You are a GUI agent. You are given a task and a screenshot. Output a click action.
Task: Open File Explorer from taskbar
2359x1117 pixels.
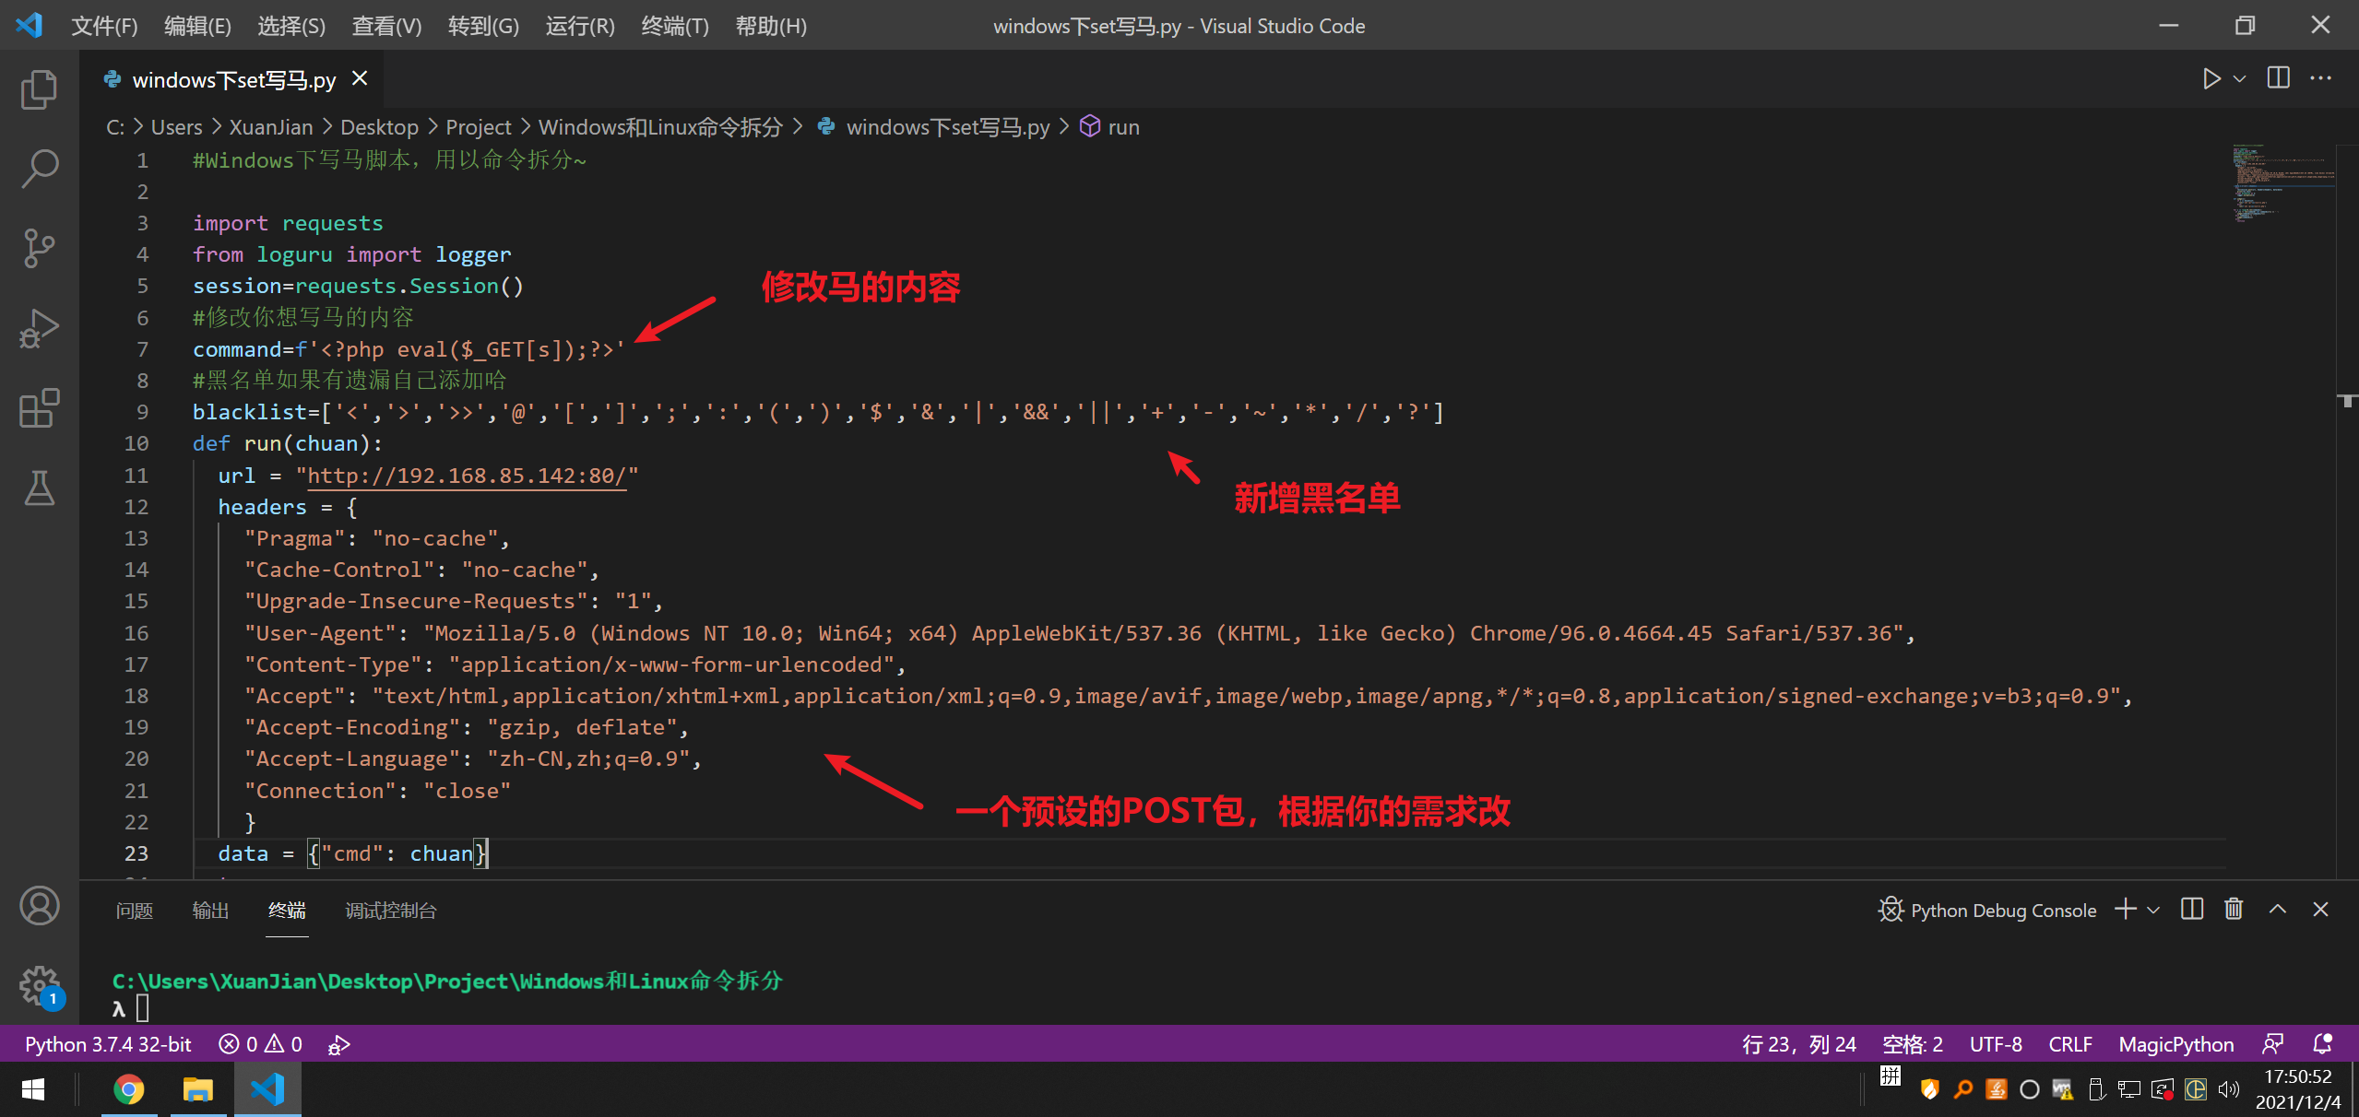[197, 1089]
